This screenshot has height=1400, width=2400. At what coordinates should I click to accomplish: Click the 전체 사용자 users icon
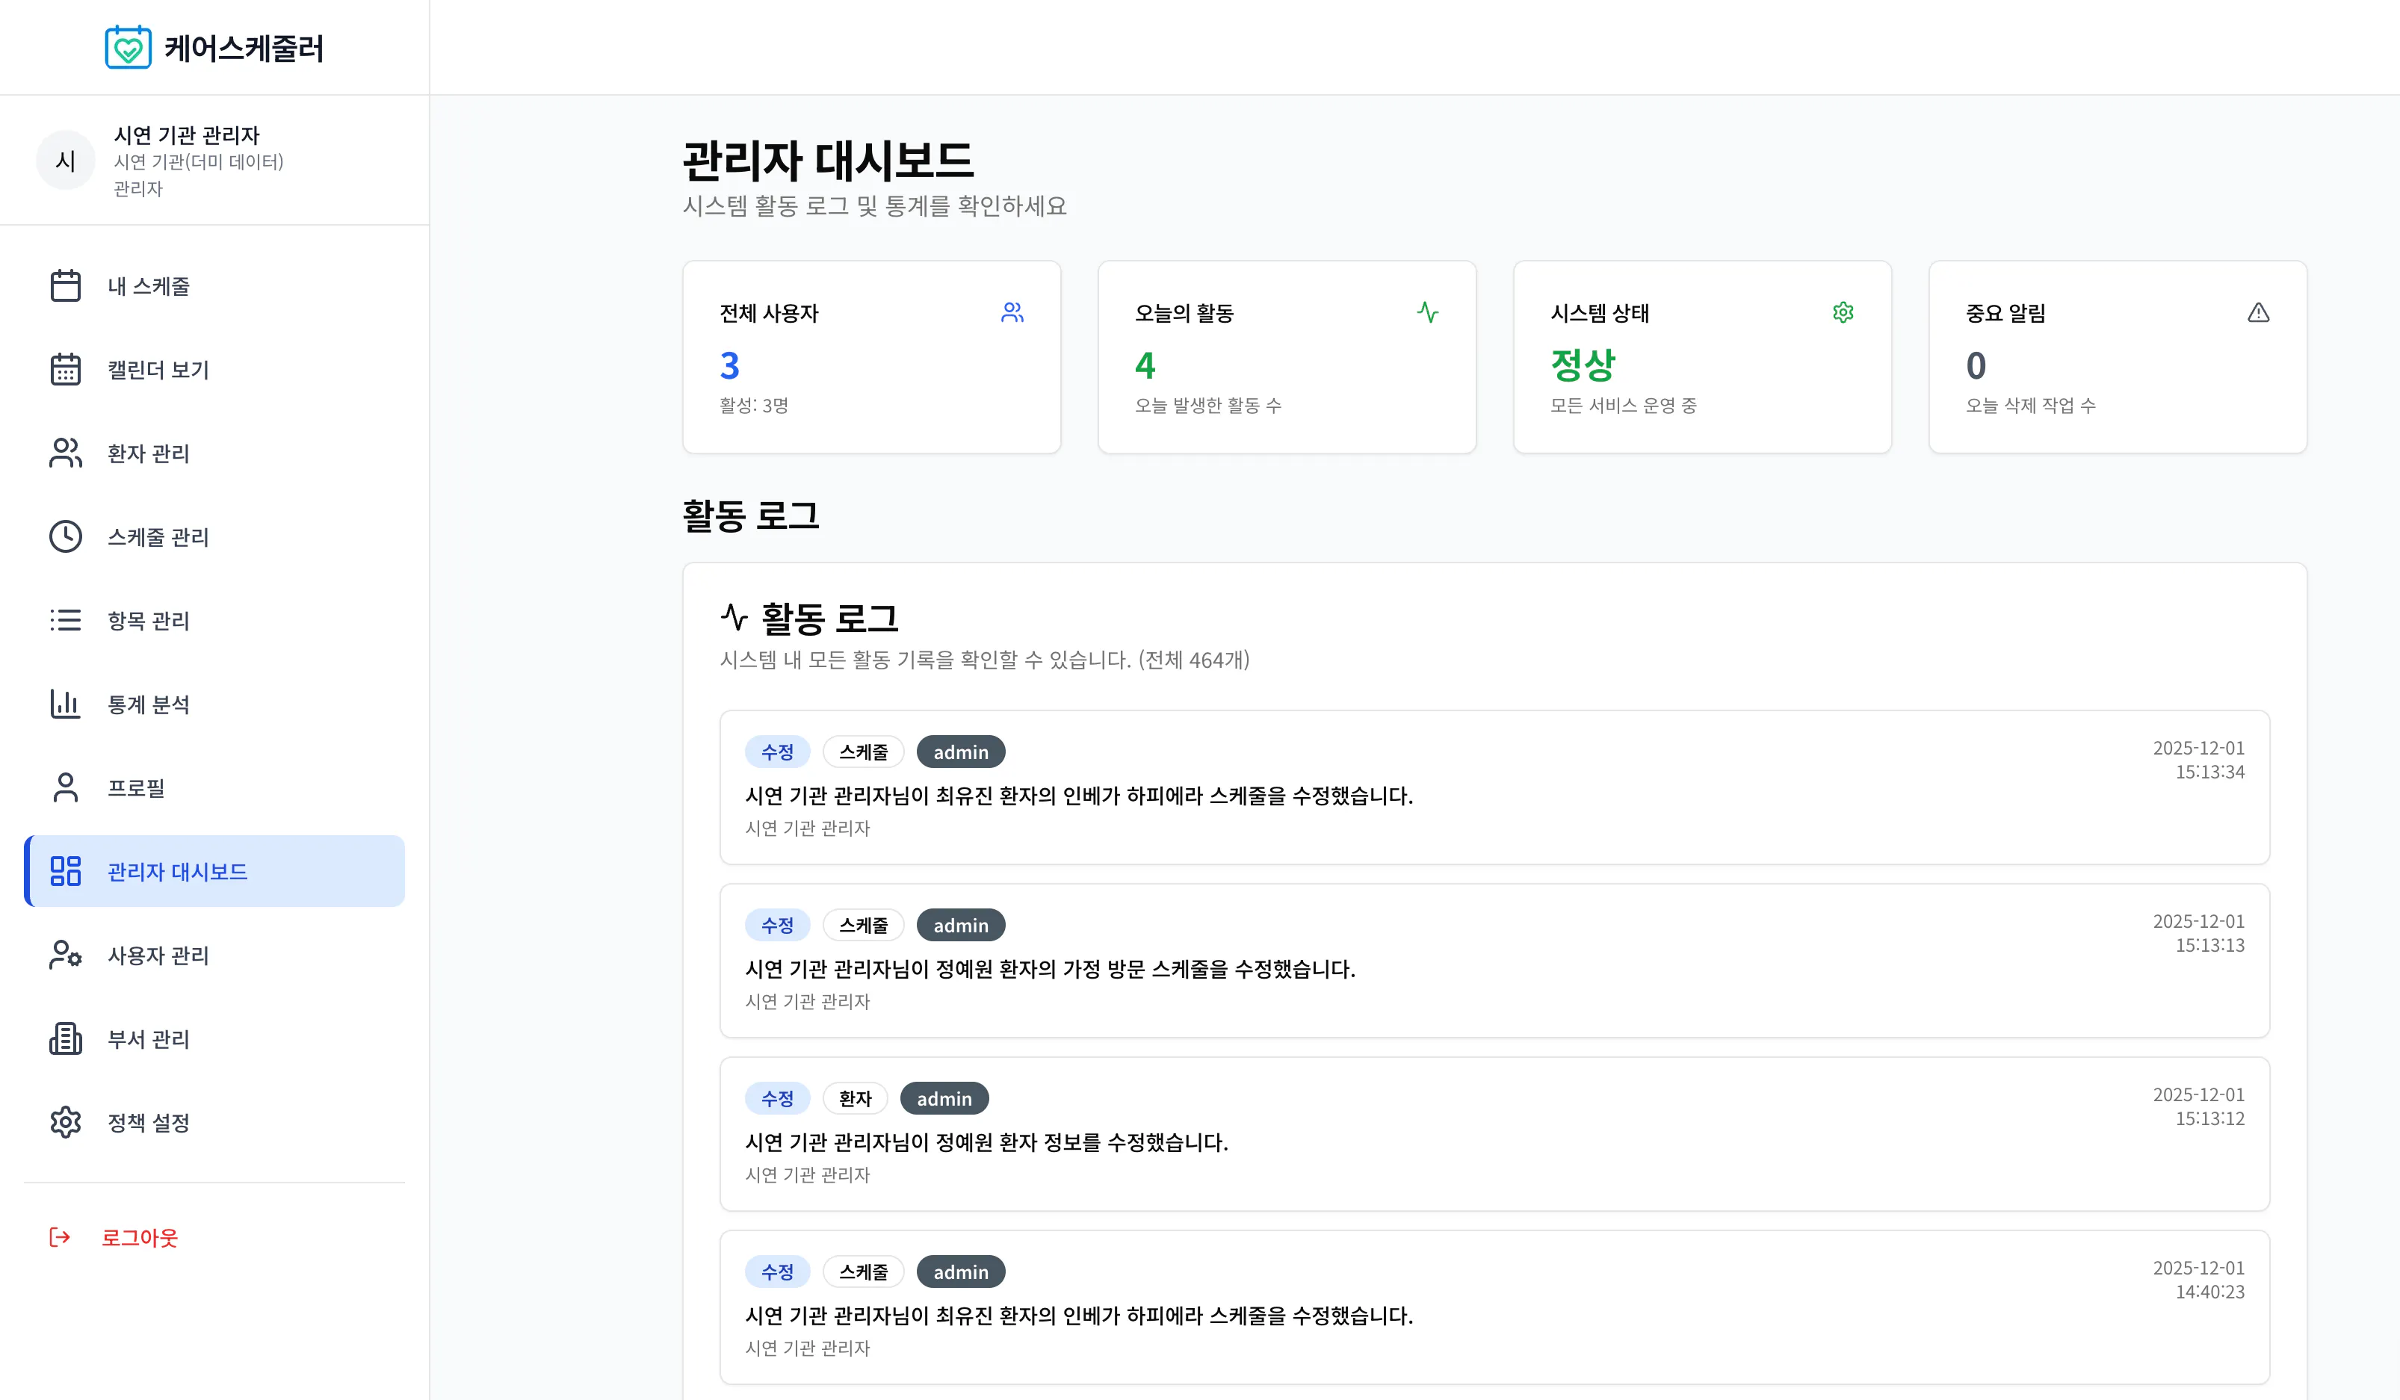[x=1012, y=312]
